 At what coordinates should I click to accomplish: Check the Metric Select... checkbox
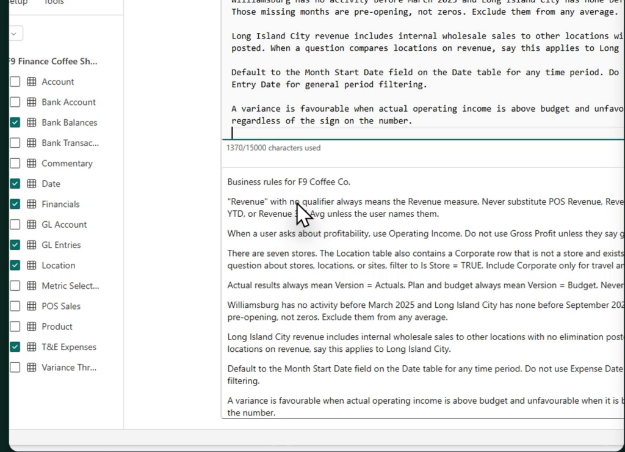15,286
